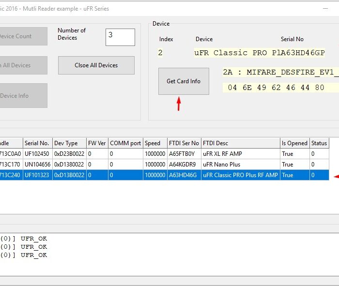Click speed 1000000 in UF102450 row
The width and height of the screenshot is (339, 286).
[x=155, y=154]
